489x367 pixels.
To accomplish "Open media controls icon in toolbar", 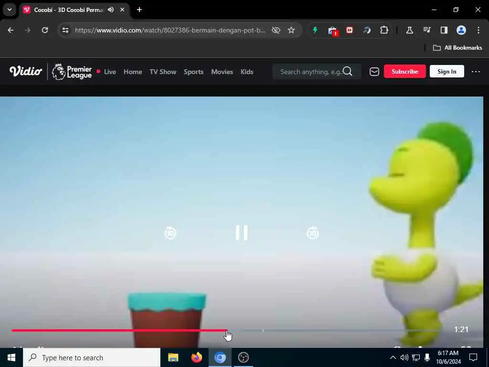I will coord(426,30).
